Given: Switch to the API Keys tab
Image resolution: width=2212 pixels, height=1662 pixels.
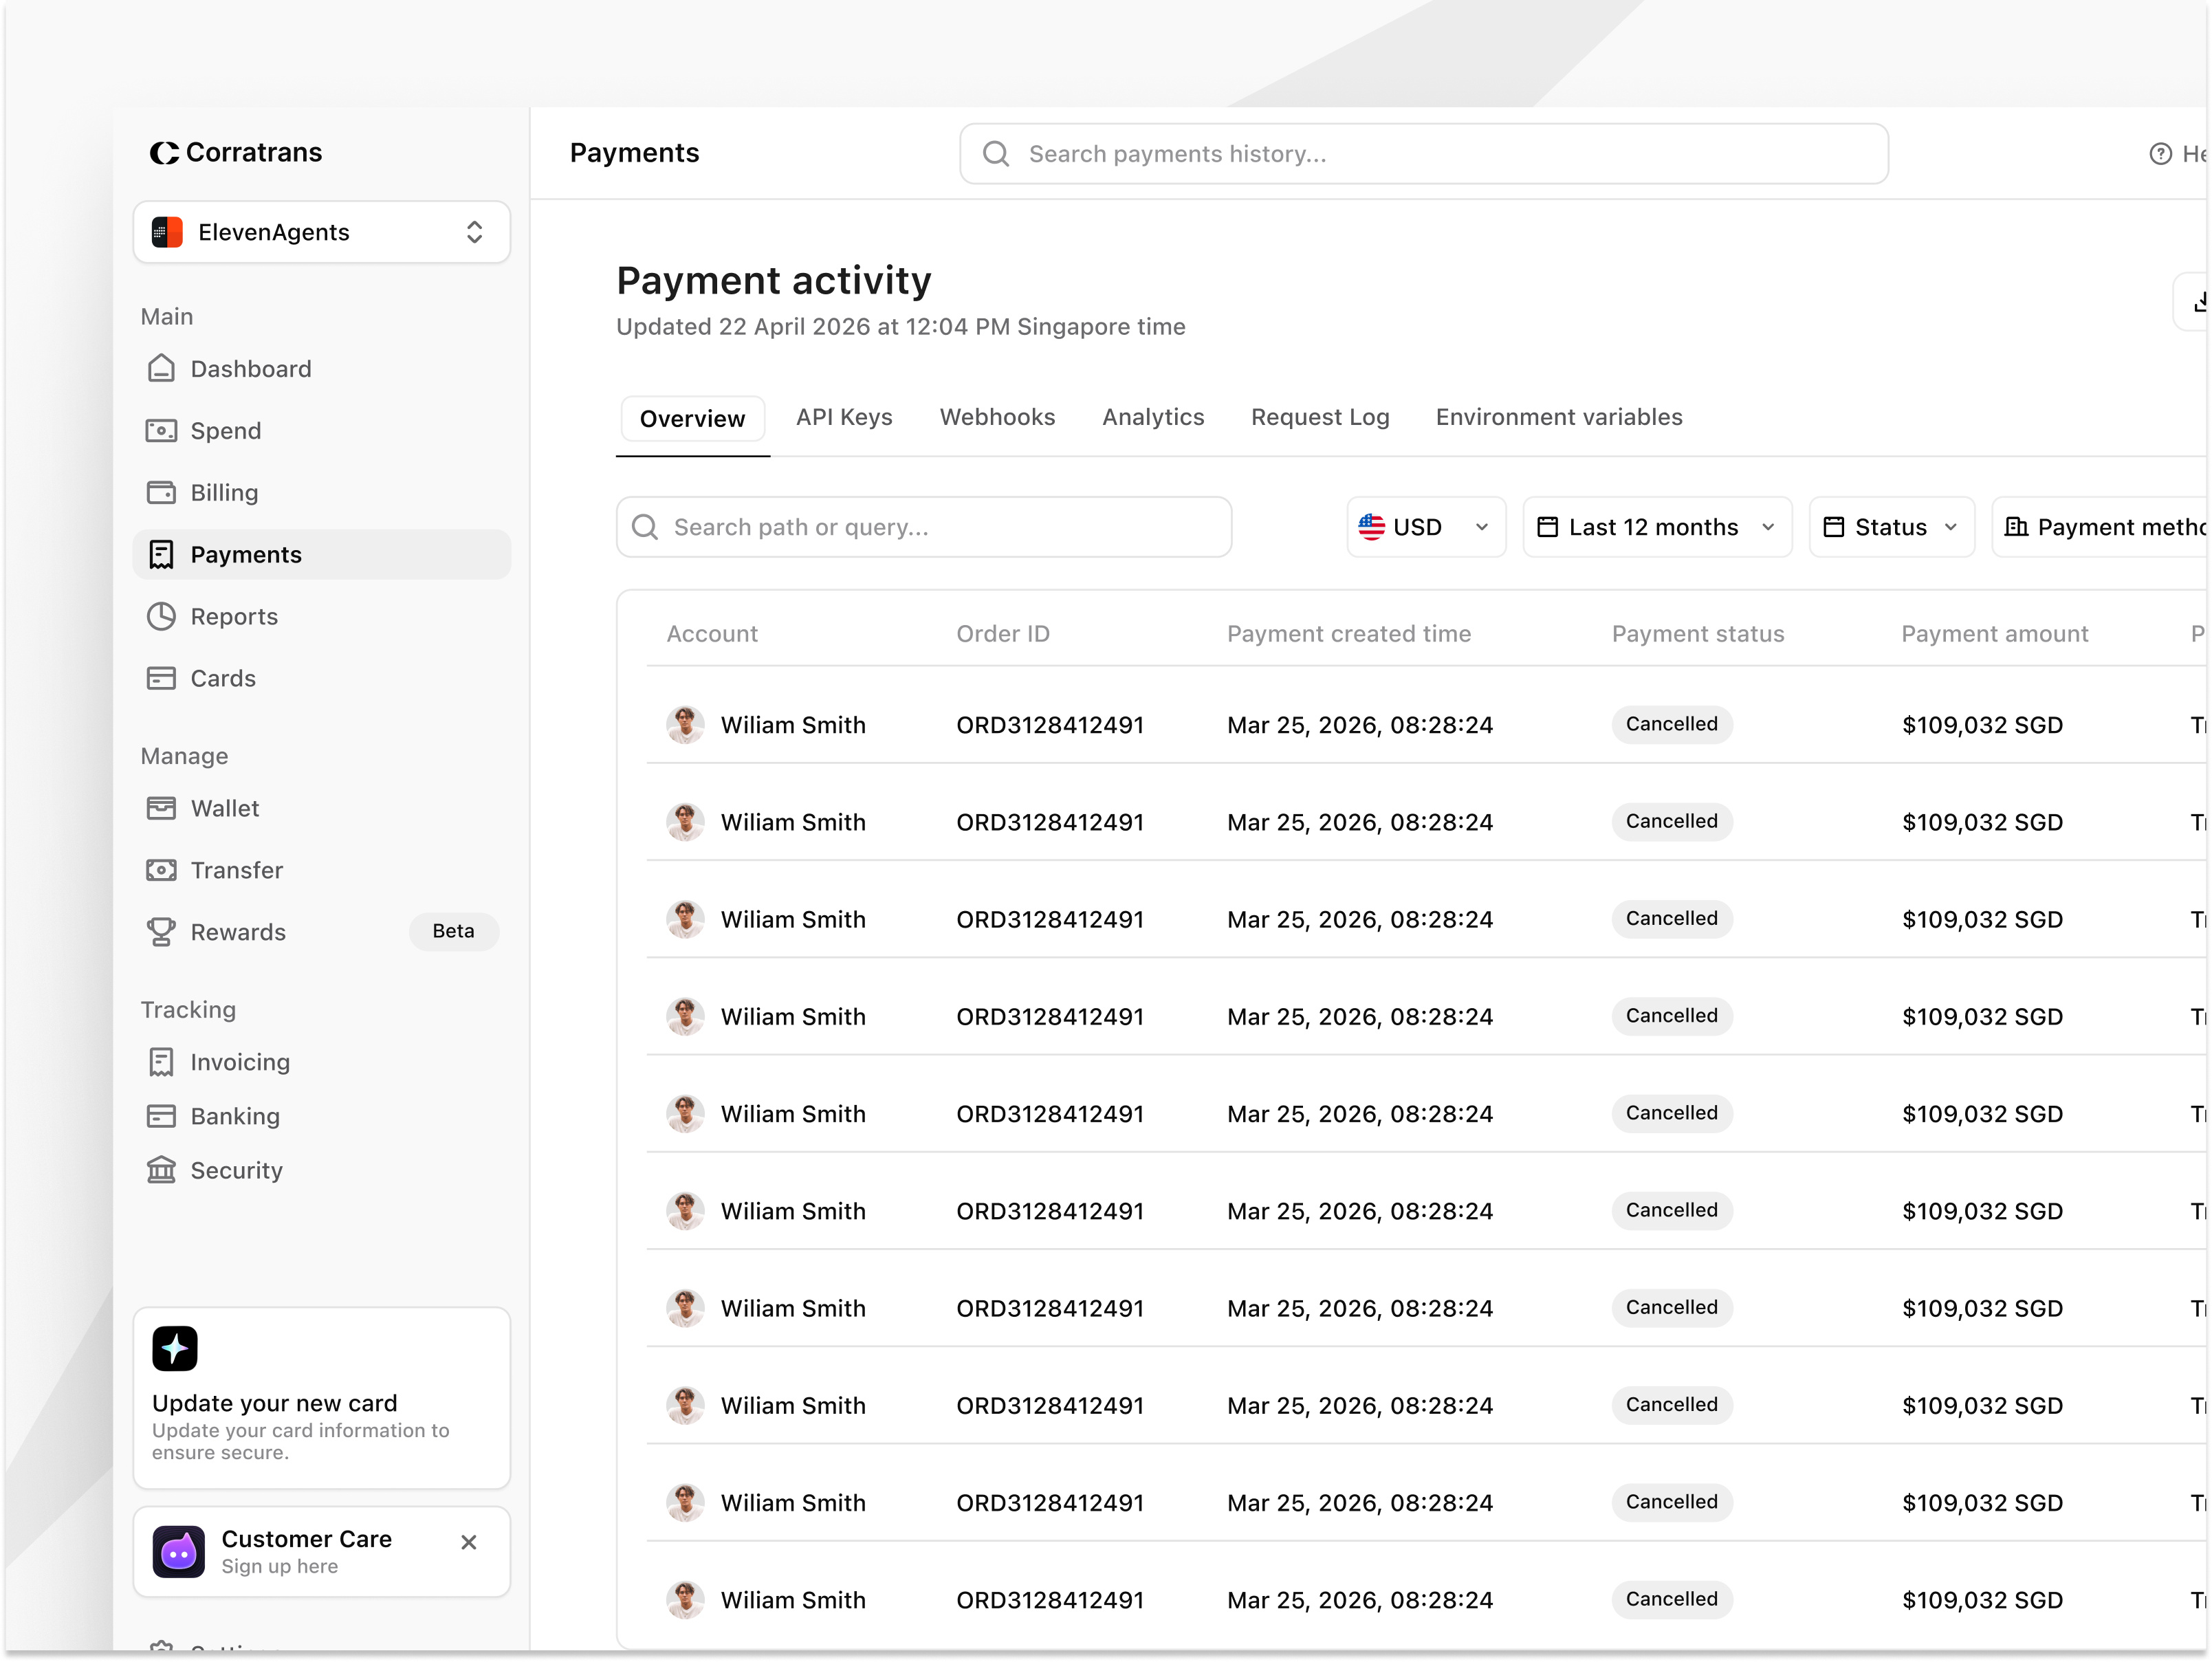Looking at the screenshot, I should point(844,418).
